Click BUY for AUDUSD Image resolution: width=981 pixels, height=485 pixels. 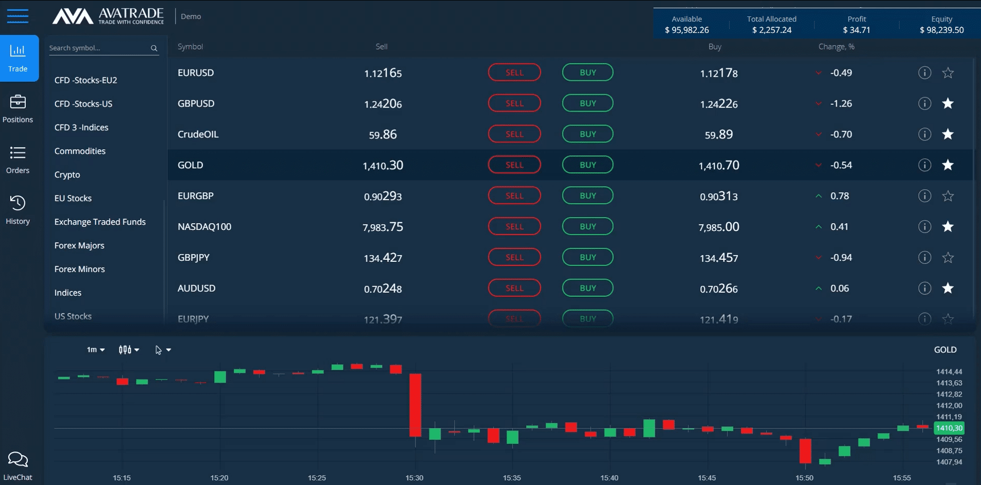point(588,288)
